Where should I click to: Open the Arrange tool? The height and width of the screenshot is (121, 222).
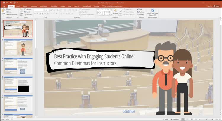(115, 11)
